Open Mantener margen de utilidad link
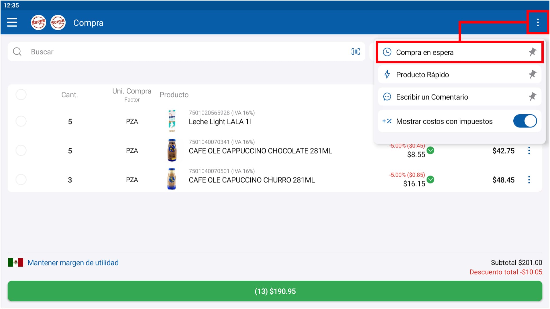The height and width of the screenshot is (309, 550). [x=73, y=263]
